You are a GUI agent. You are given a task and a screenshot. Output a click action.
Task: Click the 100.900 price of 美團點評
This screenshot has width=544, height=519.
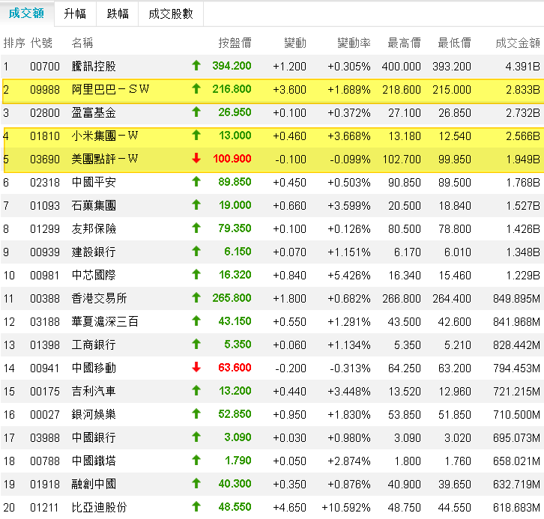pos(232,159)
